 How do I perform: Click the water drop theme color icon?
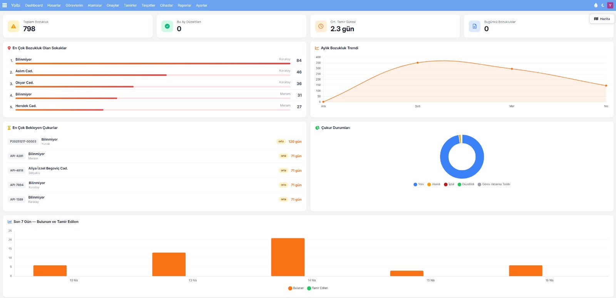pyautogui.click(x=596, y=5)
